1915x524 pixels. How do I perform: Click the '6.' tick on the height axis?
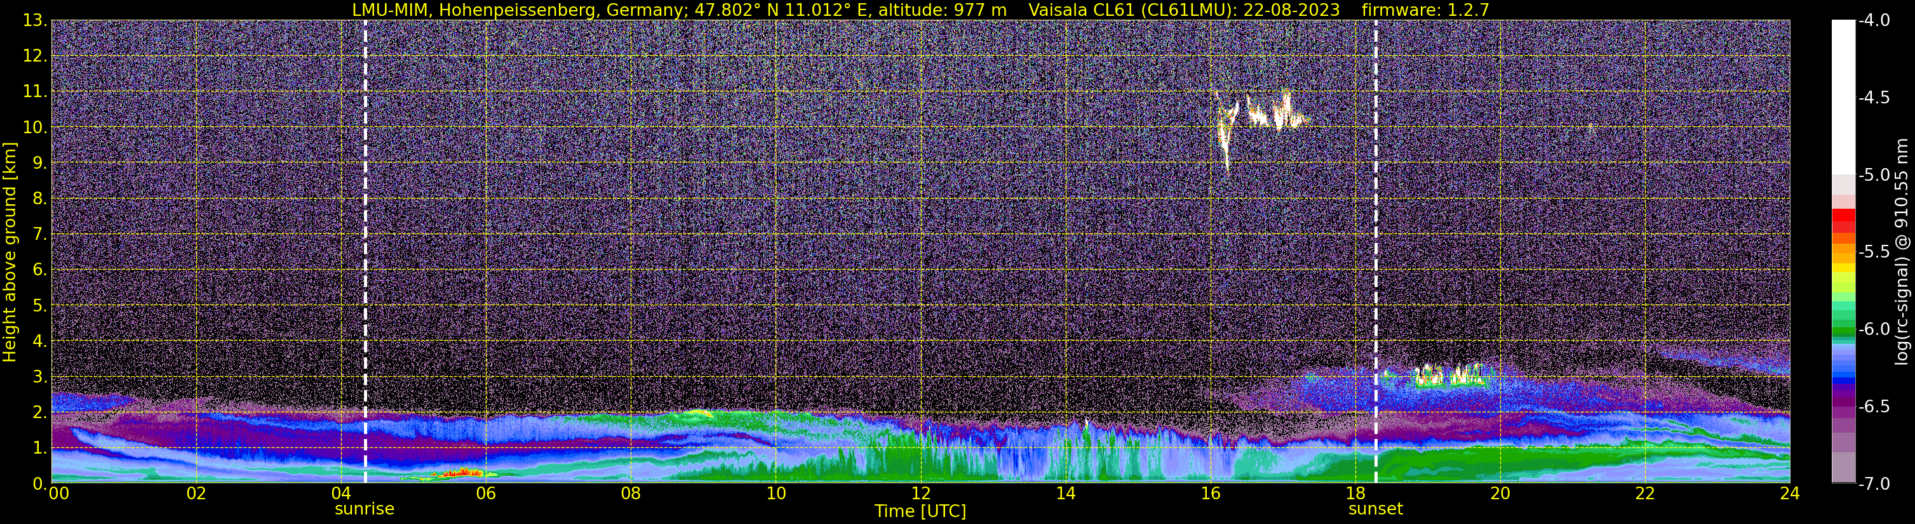pyautogui.click(x=40, y=270)
